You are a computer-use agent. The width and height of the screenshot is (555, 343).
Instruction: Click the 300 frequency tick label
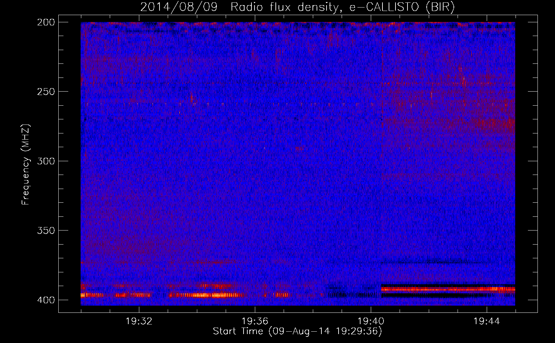click(46, 161)
